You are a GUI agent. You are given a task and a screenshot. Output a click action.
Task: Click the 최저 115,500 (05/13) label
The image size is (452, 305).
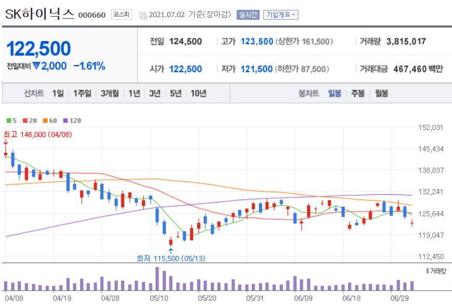point(171,258)
